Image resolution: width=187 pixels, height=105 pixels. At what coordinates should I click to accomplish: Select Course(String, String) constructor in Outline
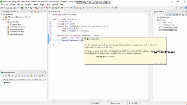click(170, 27)
